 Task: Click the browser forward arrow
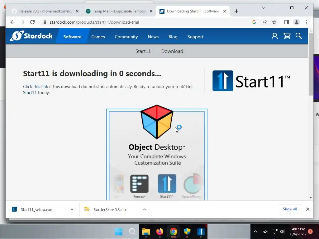(22, 22)
